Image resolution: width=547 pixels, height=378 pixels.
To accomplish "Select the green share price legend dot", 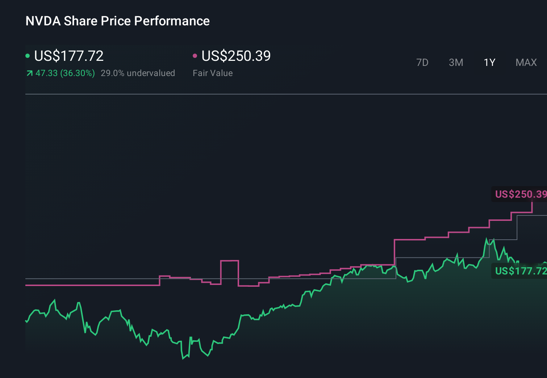I will tap(28, 55).
